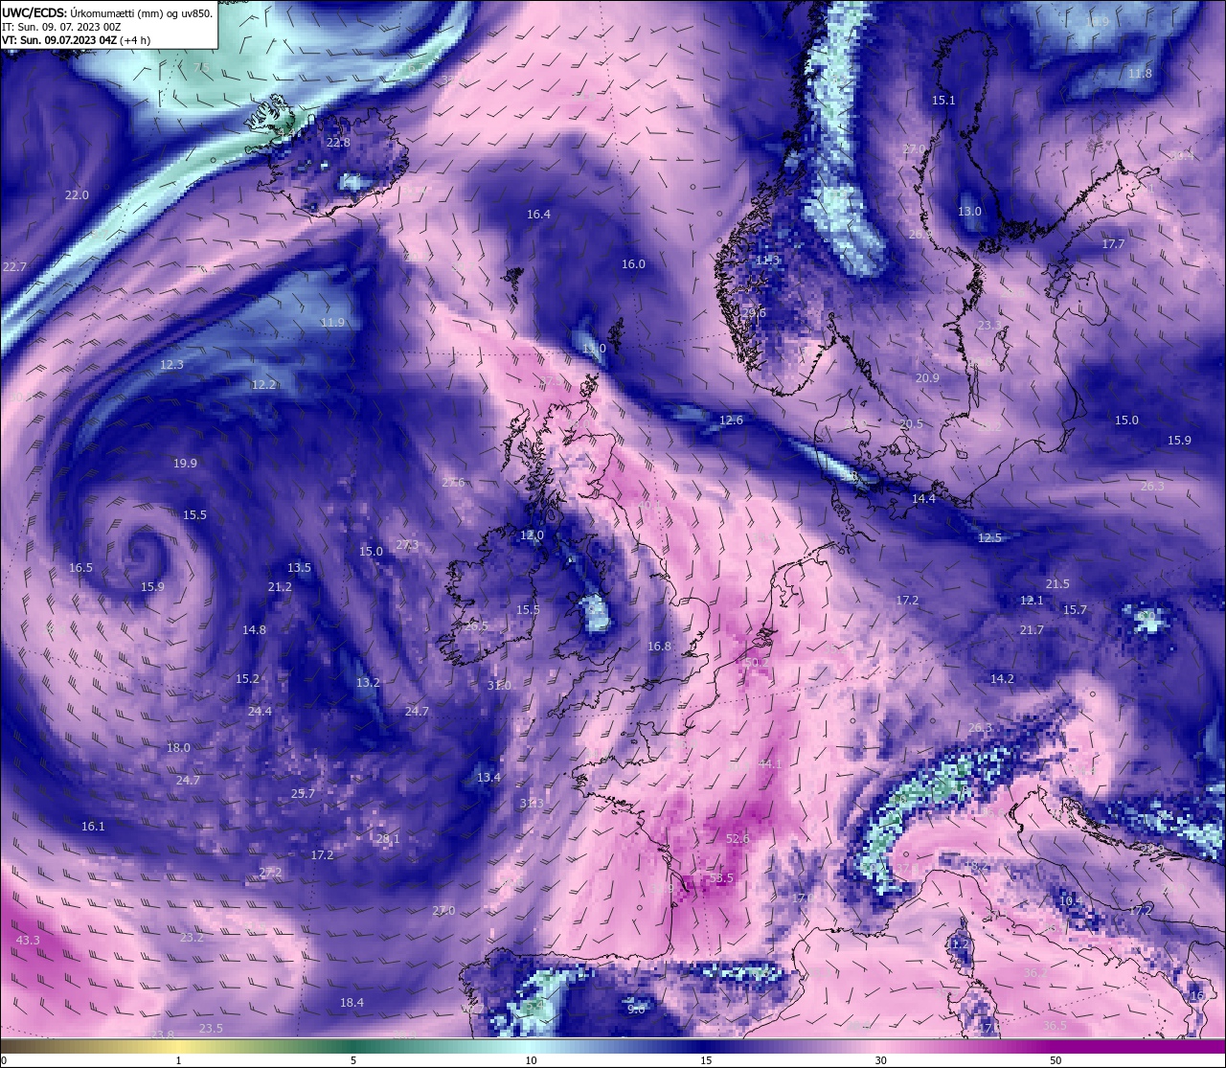The height and width of the screenshot is (1068, 1226).
Task: Click the '50' tick label on the color scale
Action: [1056, 1060]
